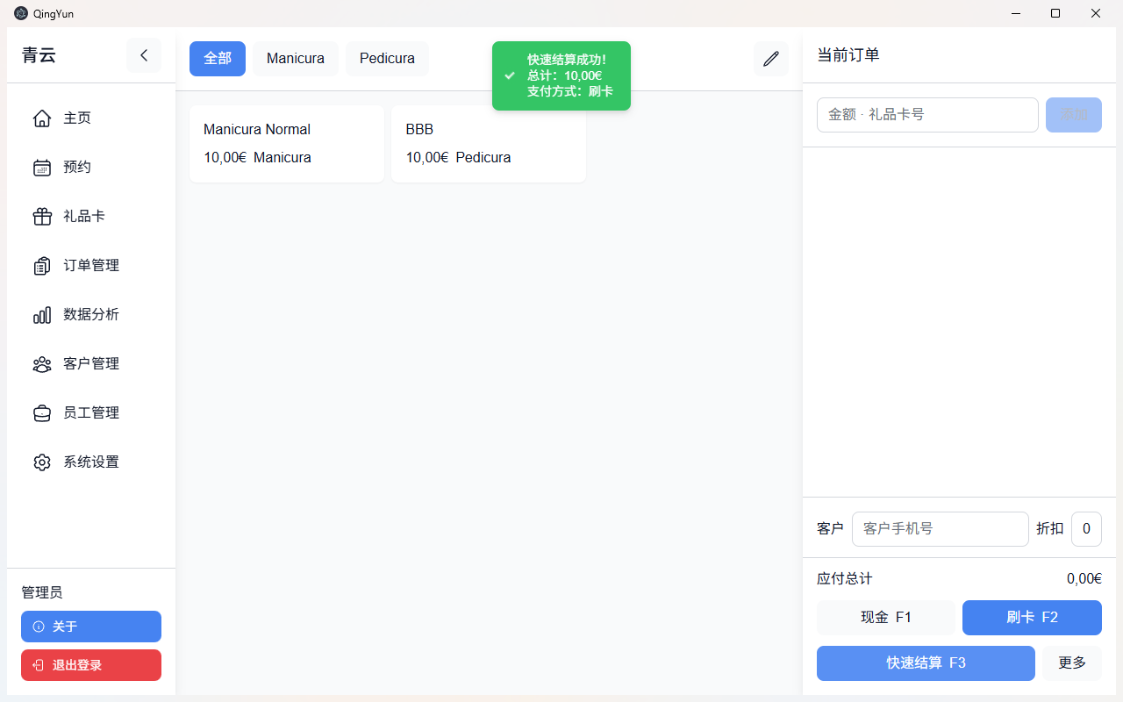Minimize the QingYun window
The image size is (1123, 702).
click(x=1016, y=13)
